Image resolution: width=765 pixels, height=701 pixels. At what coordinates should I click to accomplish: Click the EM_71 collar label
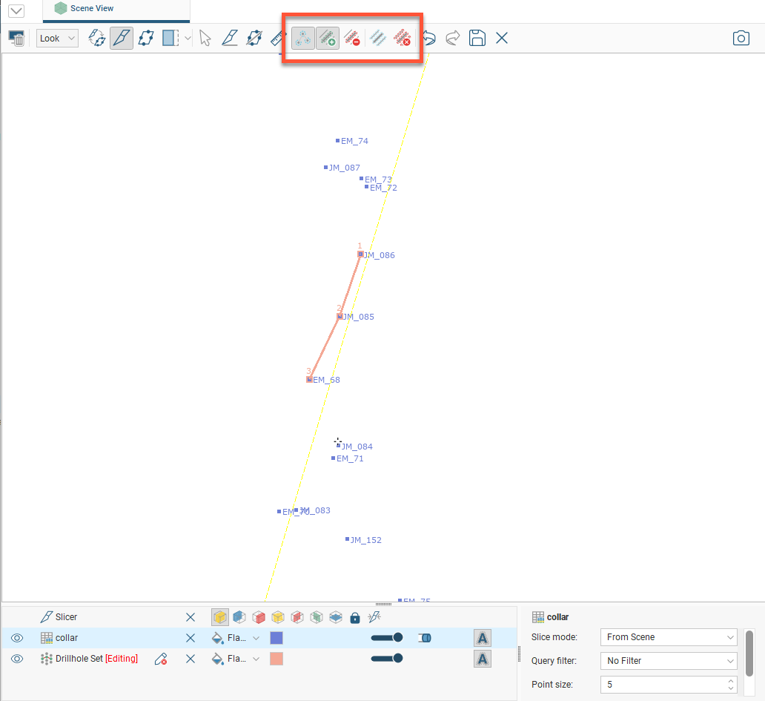click(x=350, y=458)
